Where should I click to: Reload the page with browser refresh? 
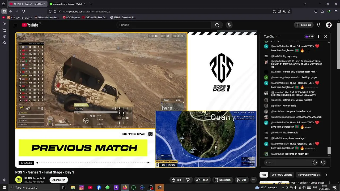tap(23, 11)
